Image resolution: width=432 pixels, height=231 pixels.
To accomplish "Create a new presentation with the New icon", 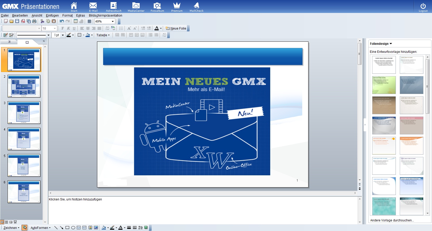I will click(x=6, y=21).
